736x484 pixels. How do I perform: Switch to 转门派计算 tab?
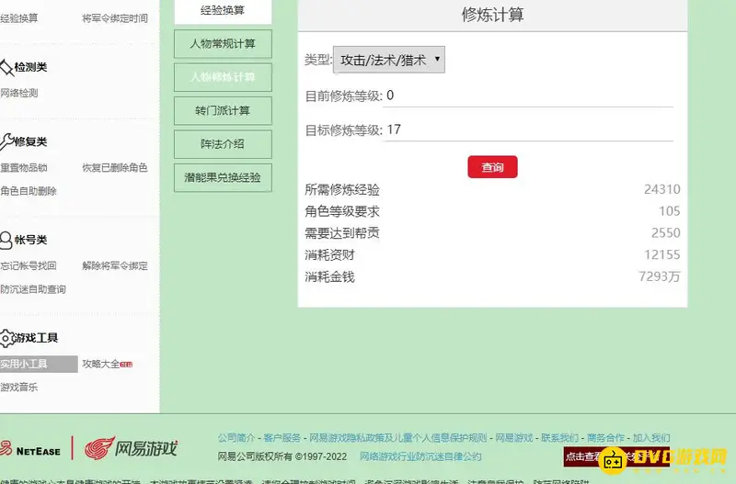pyautogui.click(x=223, y=111)
